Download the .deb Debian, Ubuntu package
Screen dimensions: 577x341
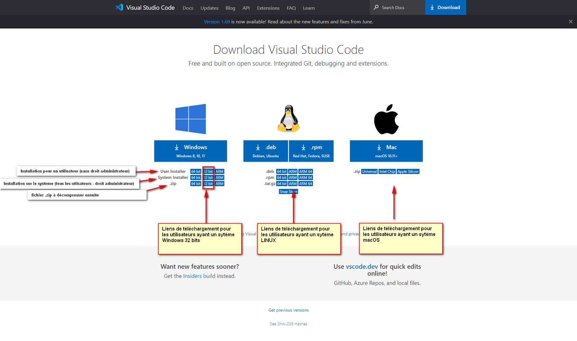(265, 151)
